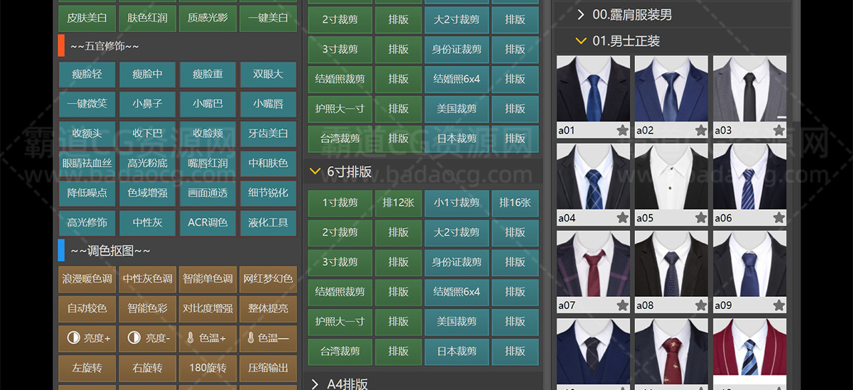Image resolution: width=853 pixels, height=390 pixels.
Task: Collapse the 01.男士正装 category
Action: tap(581, 41)
